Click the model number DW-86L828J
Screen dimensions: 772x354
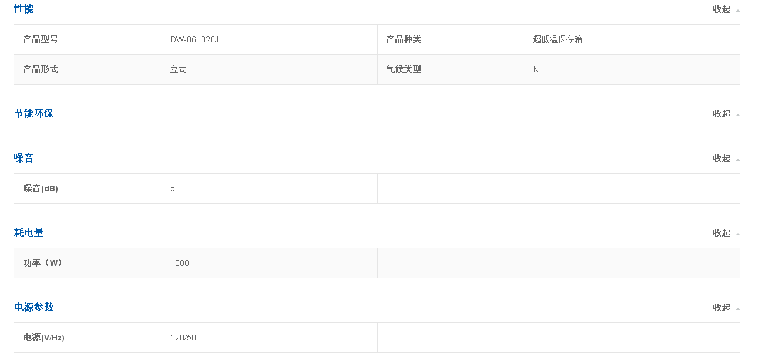coord(194,39)
